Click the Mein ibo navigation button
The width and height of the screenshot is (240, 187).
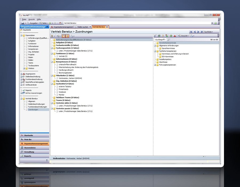tap(34, 140)
